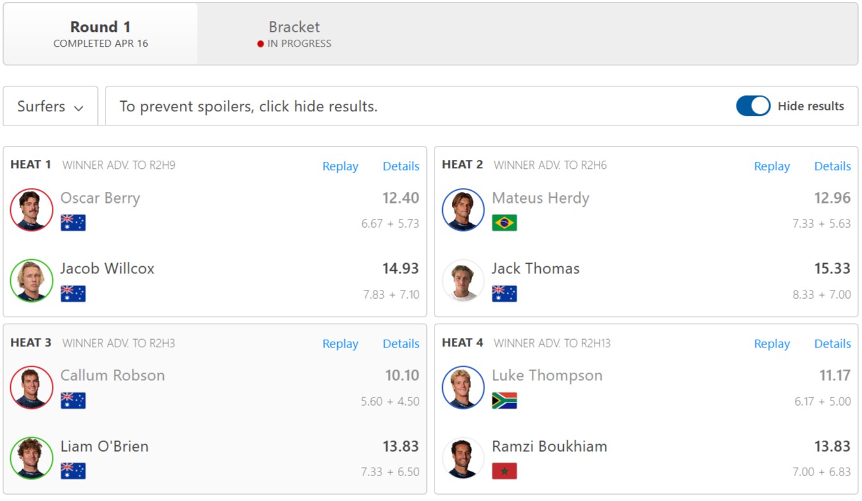Click Liam O'Brien's Australian flag icon

point(73,472)
